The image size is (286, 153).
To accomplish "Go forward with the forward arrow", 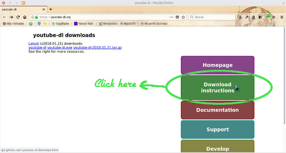I will pyautogui.click(x=11, y=17).
